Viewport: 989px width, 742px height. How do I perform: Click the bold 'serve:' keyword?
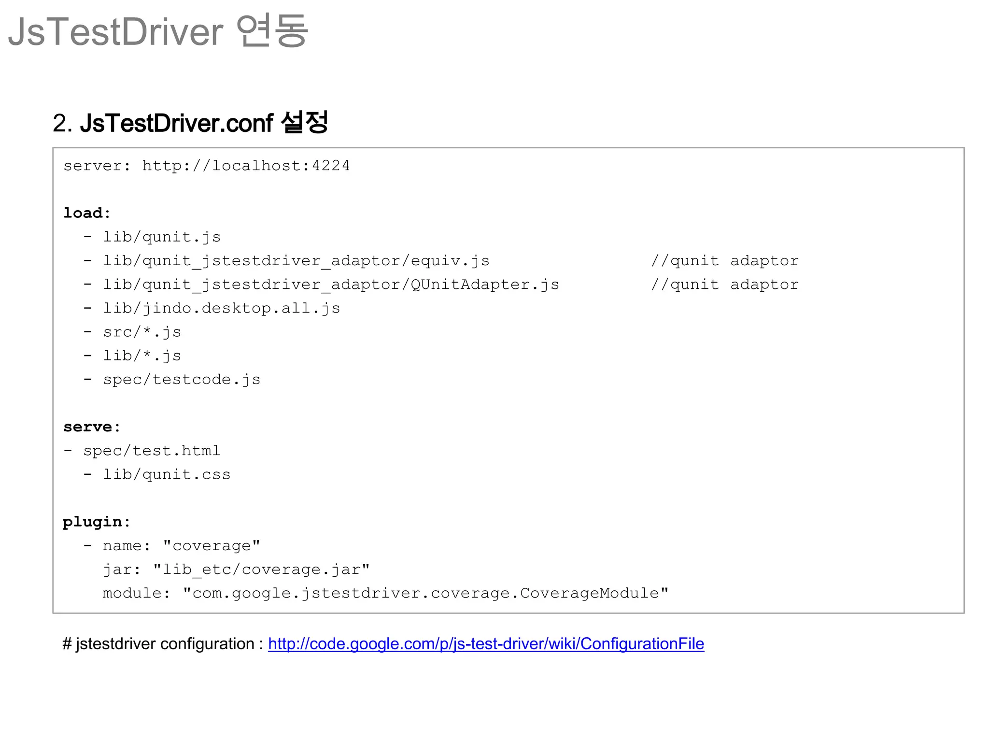coord(92,427)
